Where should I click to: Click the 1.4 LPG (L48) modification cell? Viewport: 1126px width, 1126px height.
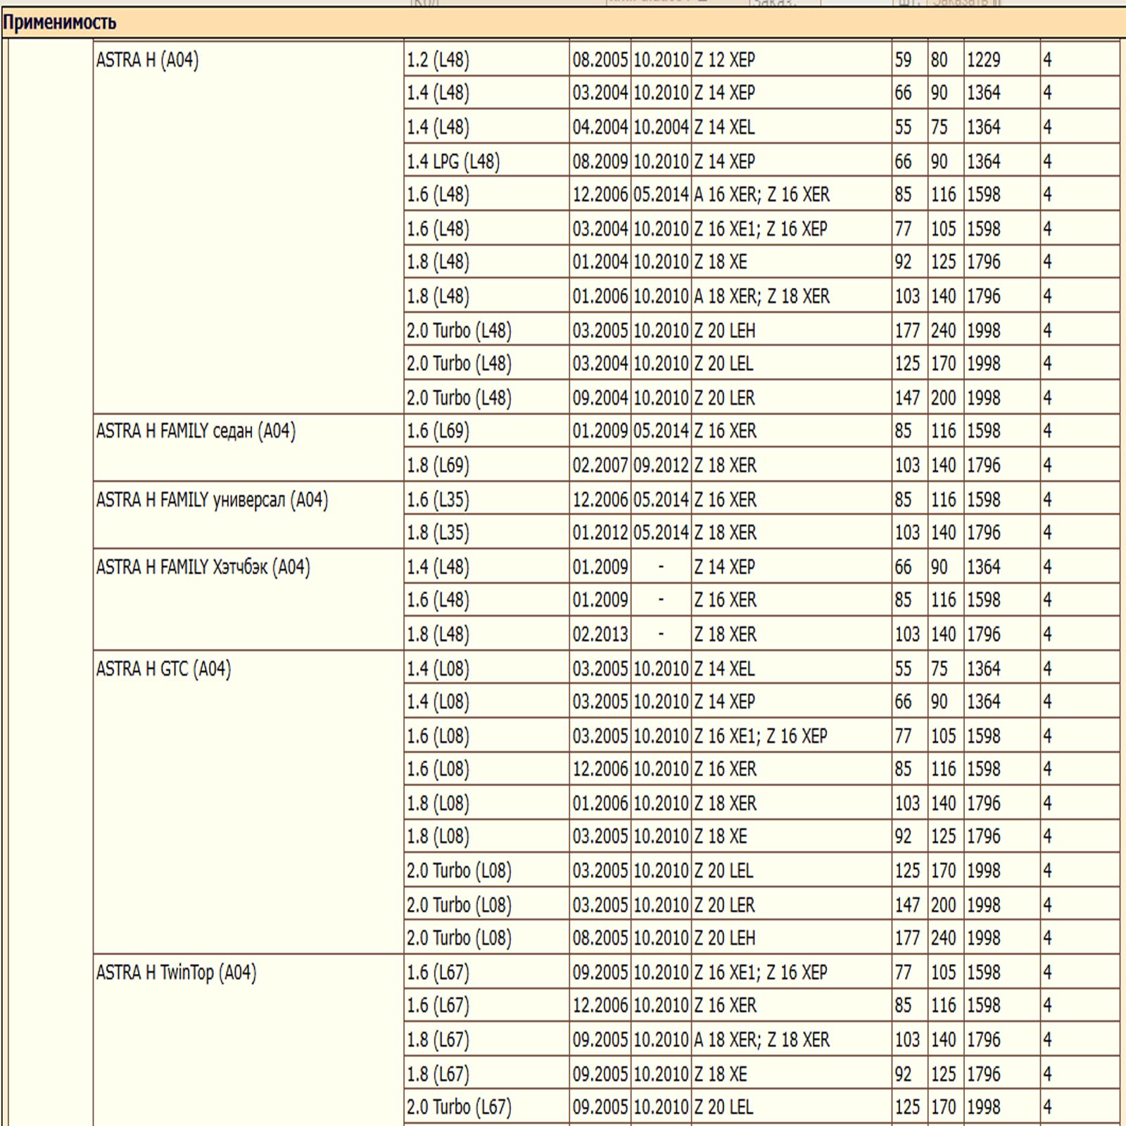(453, 162)
